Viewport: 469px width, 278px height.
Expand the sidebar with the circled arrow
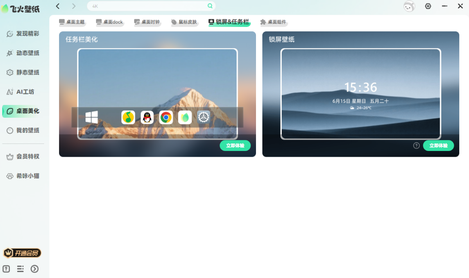(x=34, y=269)
